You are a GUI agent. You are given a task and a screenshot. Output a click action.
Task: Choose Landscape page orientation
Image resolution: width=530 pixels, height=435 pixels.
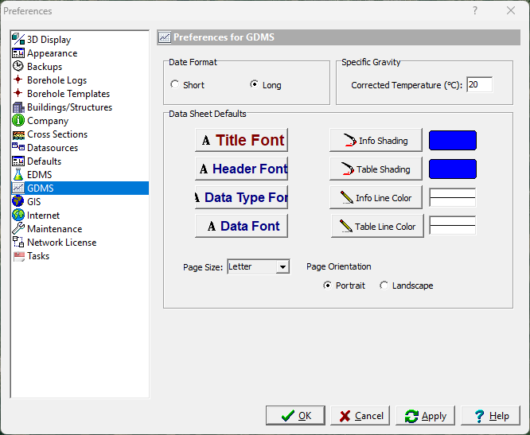tap(384, 285)
